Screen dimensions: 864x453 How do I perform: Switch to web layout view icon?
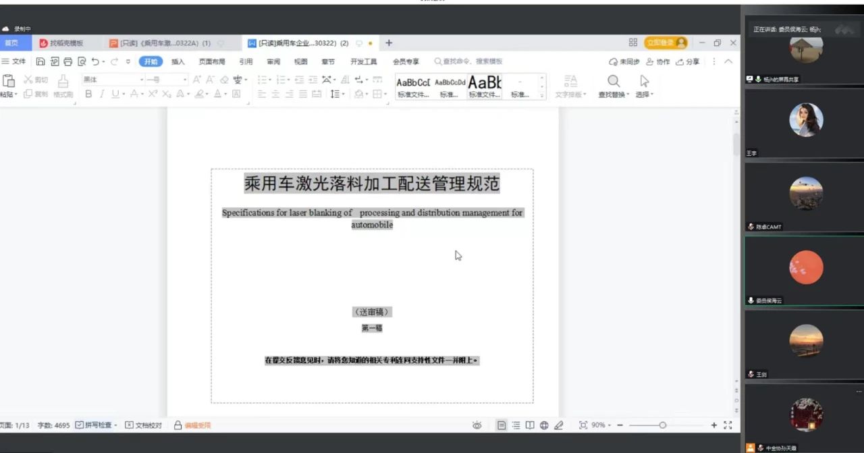(x=544, y=425)
